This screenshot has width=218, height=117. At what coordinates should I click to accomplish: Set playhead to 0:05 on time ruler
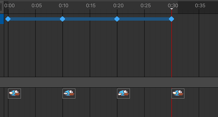(x=37, y=6)
